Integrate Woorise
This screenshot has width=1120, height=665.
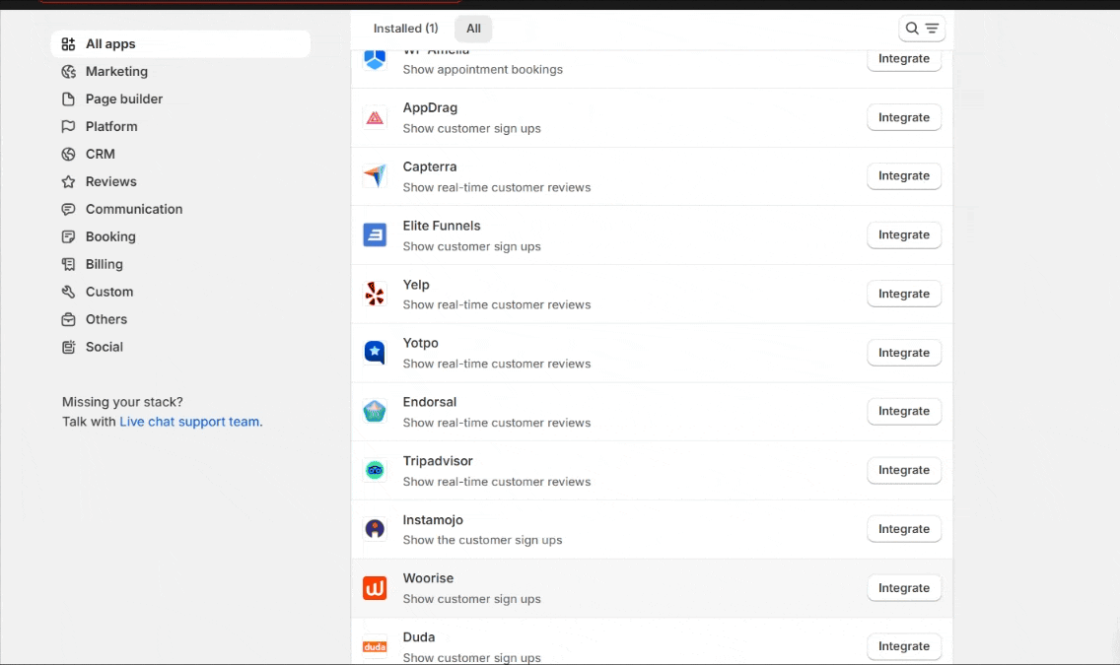tap(904, 588)
